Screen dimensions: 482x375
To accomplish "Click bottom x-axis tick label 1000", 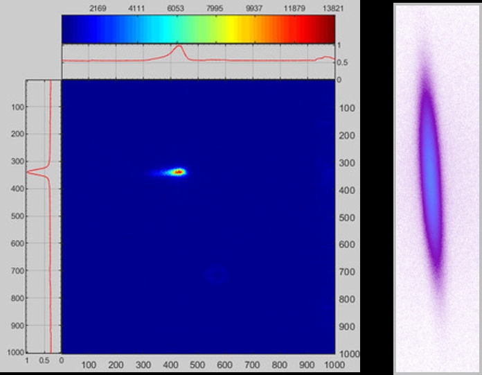I will pyautogui.click(x=334, y=365).
